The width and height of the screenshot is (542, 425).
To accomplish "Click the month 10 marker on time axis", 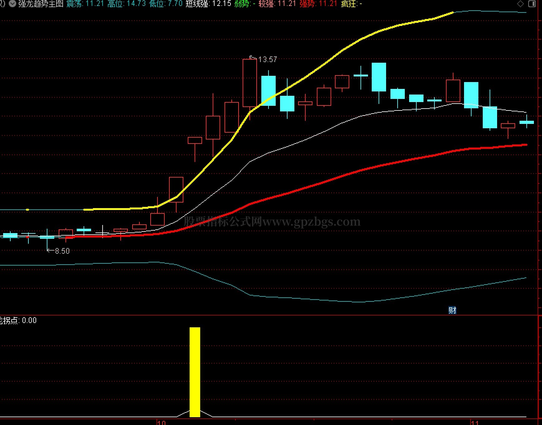I will pos(161,423).
